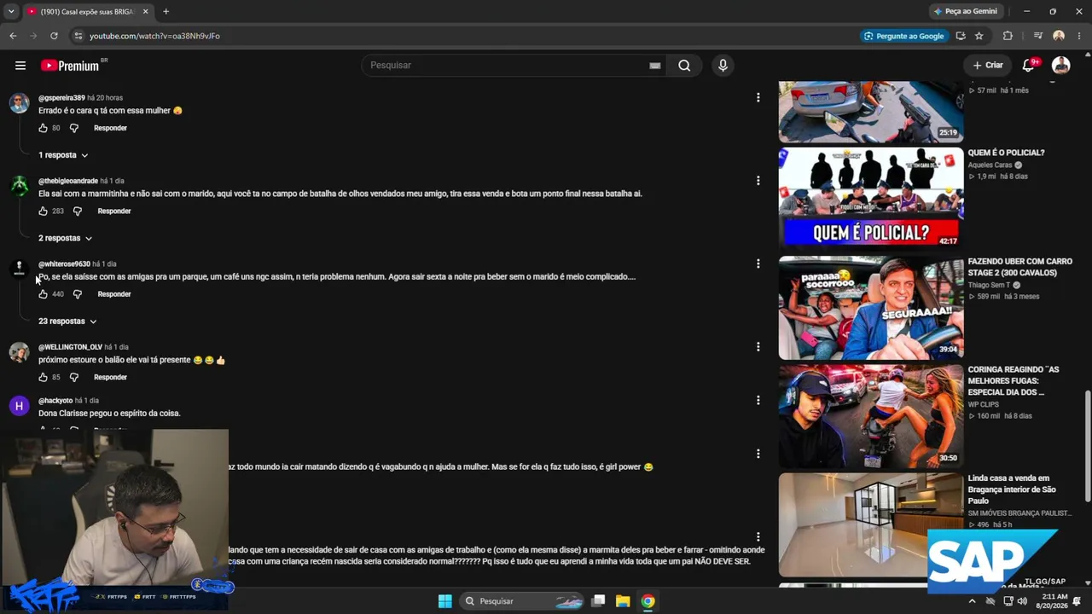Open options for @WELLINGTON_OLV's comment
Image resolution: width=1092 pixels, height=614 pixels.
[x=758, y=347]
